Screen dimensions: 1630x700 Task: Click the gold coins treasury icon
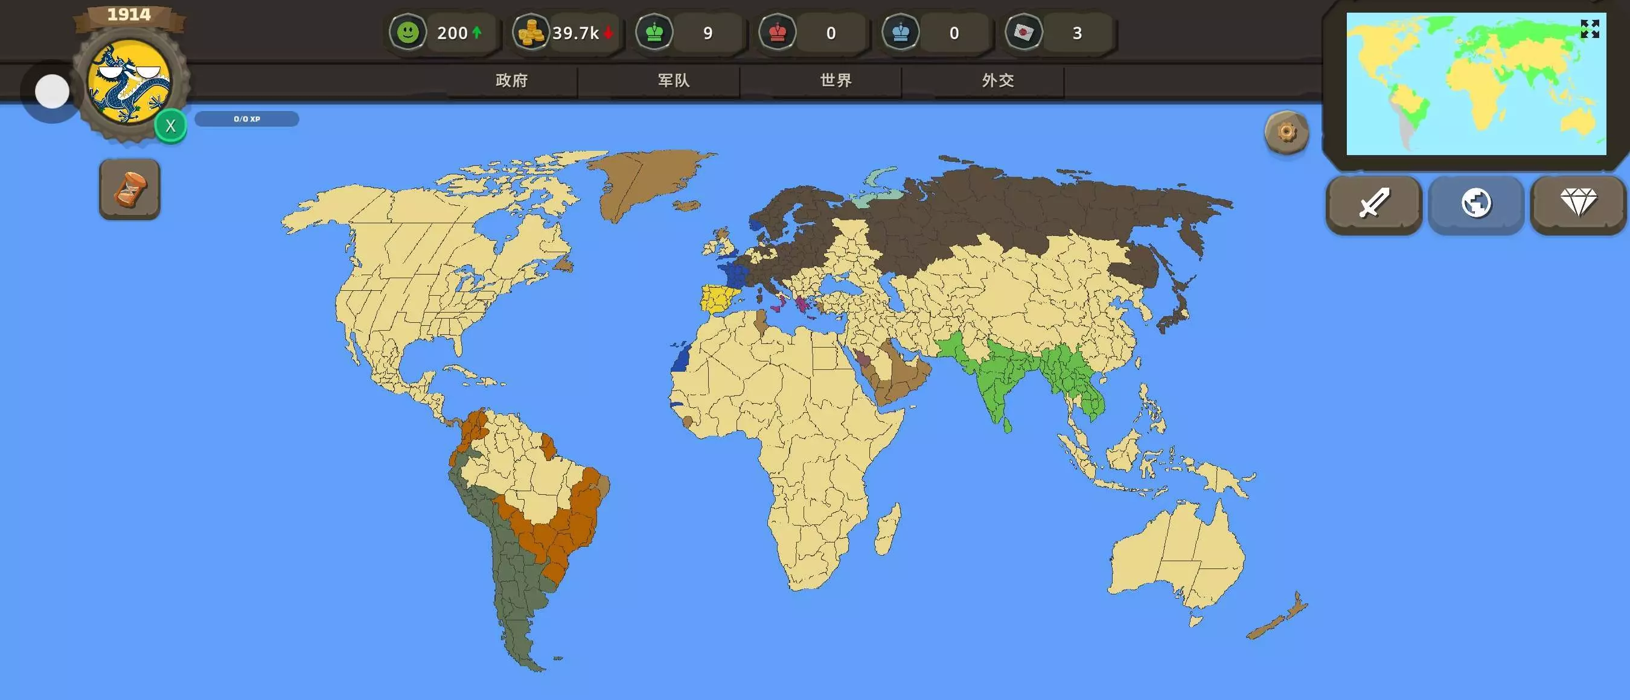(x=531, y=32)
